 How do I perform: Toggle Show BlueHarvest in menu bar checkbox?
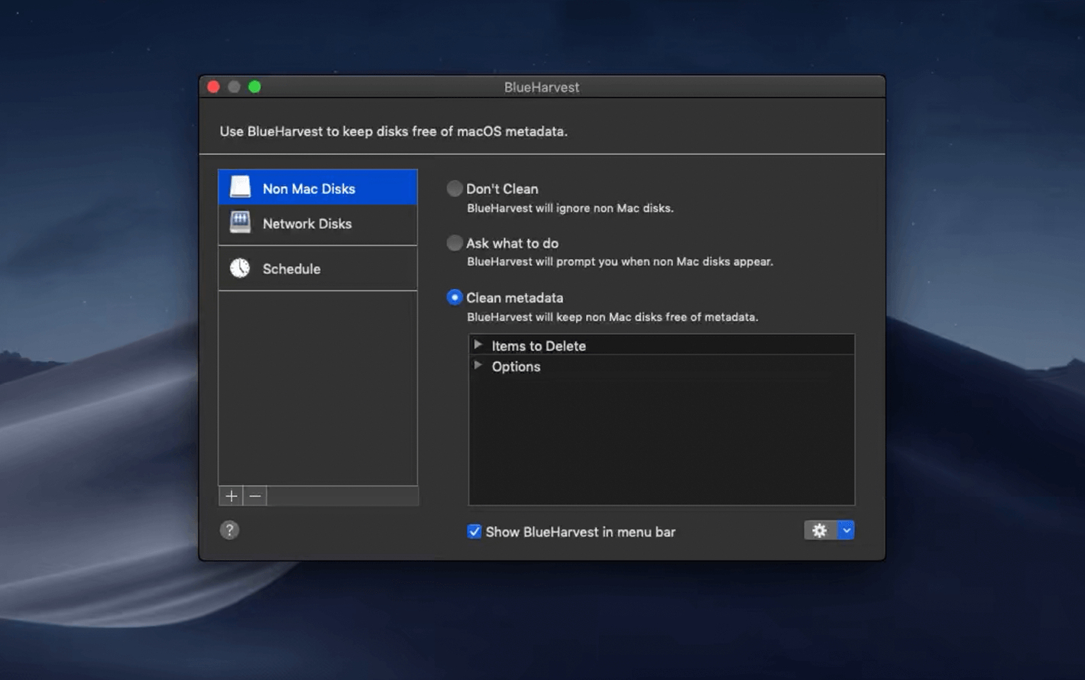click(474, 532)
